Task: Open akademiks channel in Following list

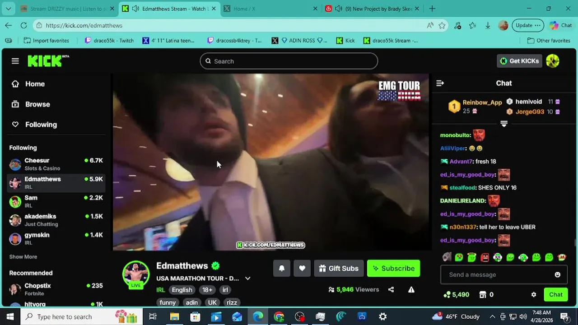Action: pyautogui.click(x=56, y=220)
